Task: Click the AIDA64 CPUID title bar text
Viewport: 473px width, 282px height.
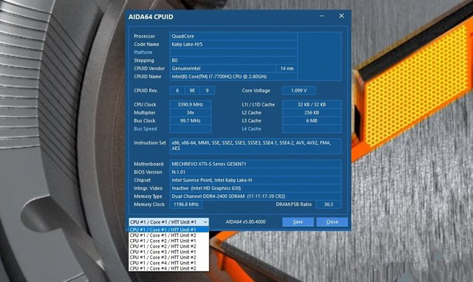Action: pyautogui.click(x=151, y=17)
